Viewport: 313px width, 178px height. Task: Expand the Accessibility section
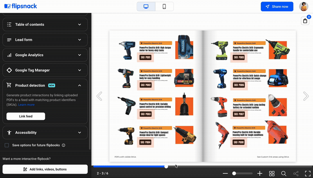[45, 133]
